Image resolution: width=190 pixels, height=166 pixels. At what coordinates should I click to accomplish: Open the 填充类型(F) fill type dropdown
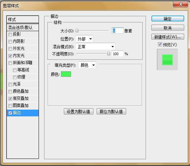coord(87,65)
